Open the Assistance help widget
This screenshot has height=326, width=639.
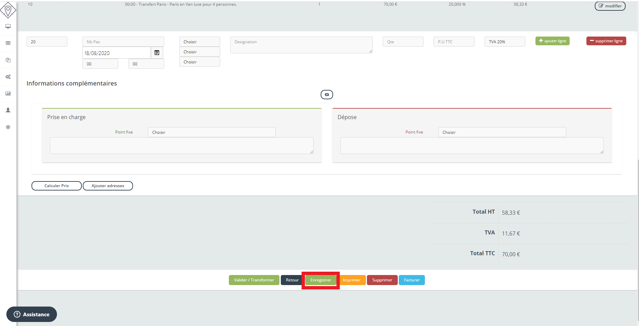coord(31,314)
